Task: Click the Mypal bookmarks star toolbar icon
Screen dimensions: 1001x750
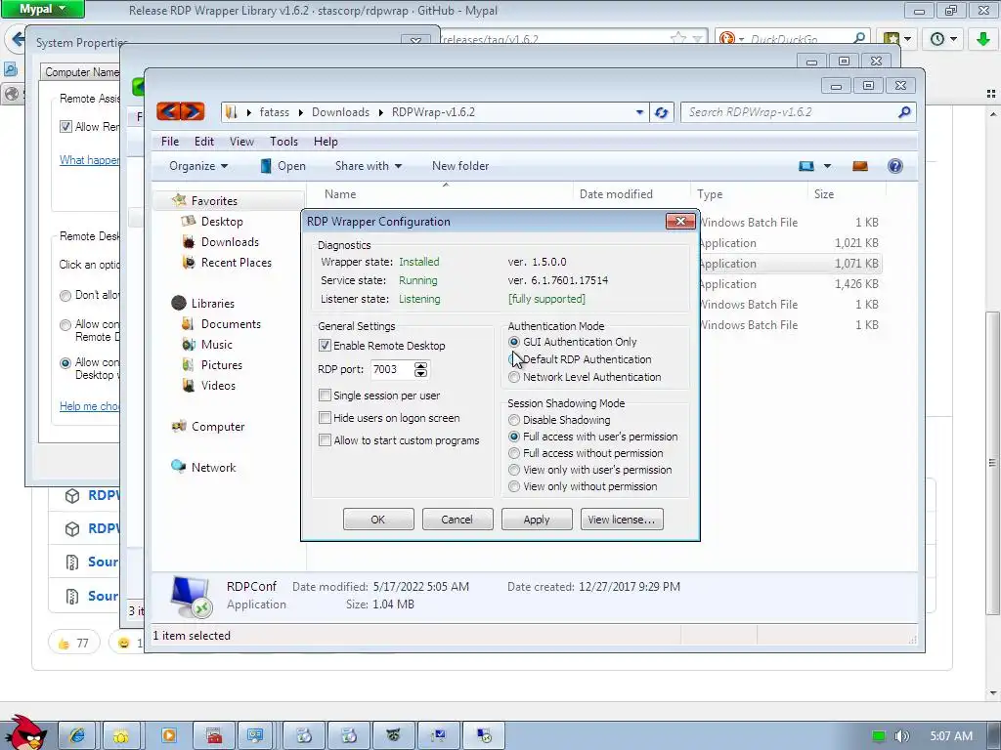Action: (892, 39)
